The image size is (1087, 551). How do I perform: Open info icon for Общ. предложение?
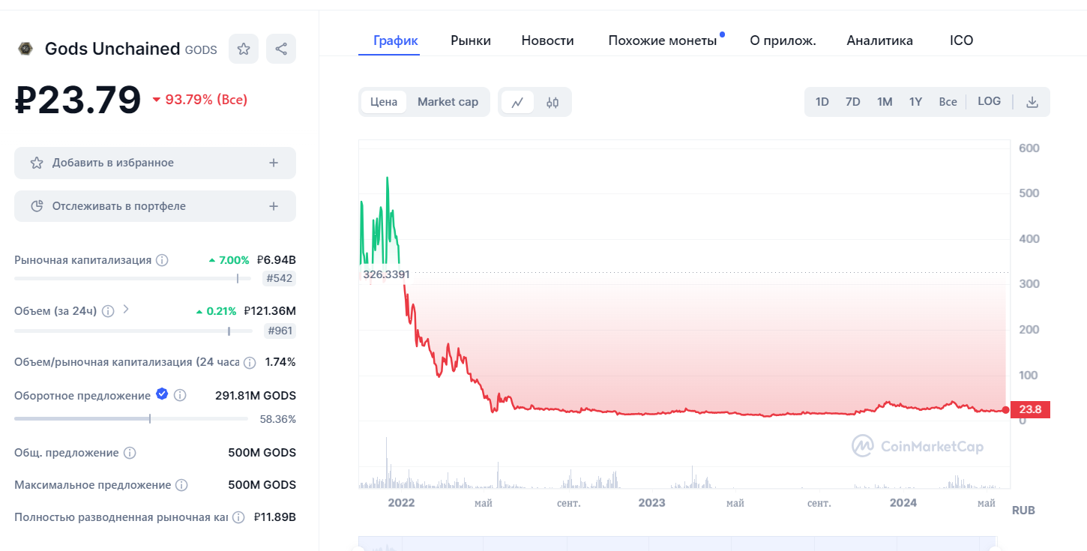click(130, 453)
